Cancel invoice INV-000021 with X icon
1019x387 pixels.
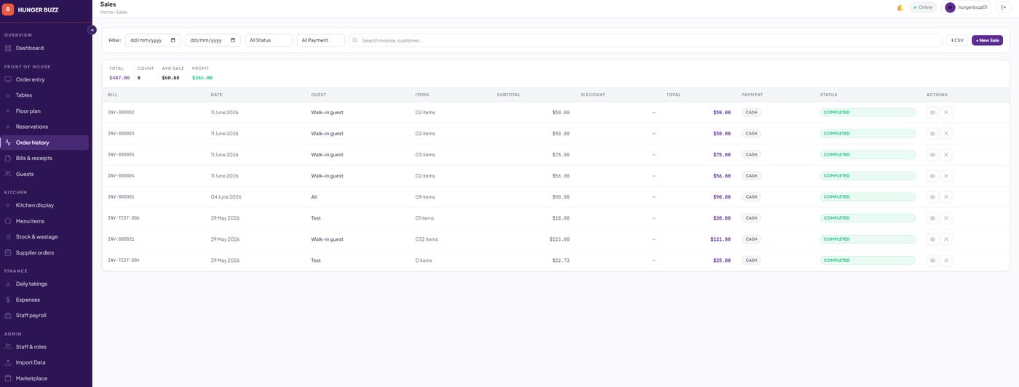coord(946,239)
